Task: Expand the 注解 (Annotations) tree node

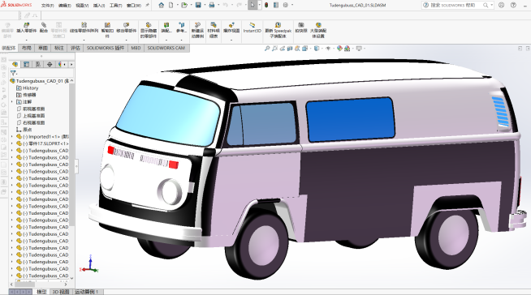Action: click(x=12, y=102)
